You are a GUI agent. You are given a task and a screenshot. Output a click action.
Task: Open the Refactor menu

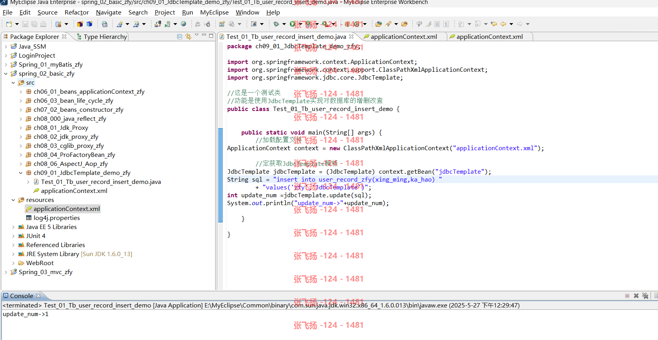point(77,12)
